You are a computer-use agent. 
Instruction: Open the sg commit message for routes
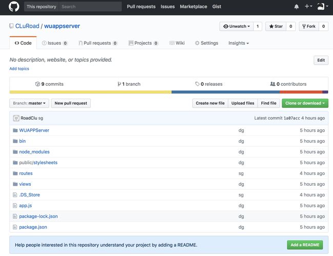[x=241, y=173]
